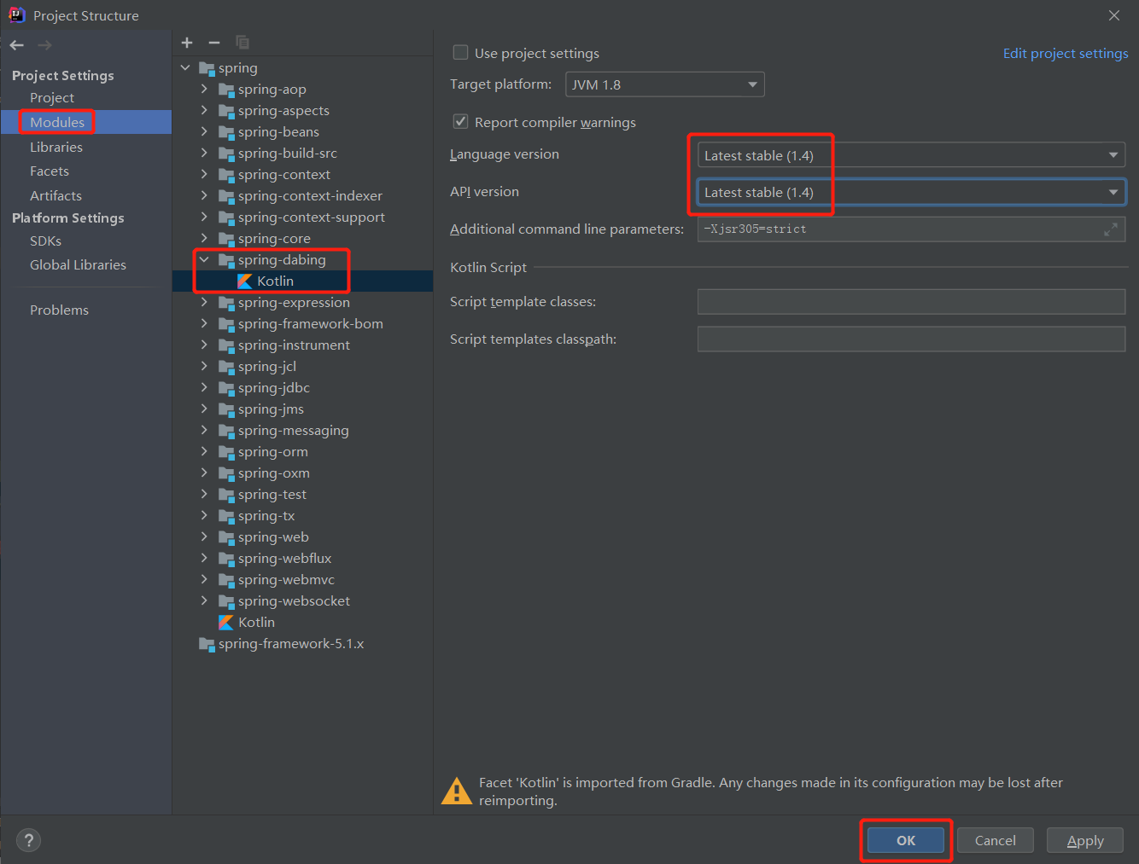The height and width of the screenshot is (864, 1139).
Task: Open the Target platform dropdown
Action: pyautogui.click(x=751, y=84)
